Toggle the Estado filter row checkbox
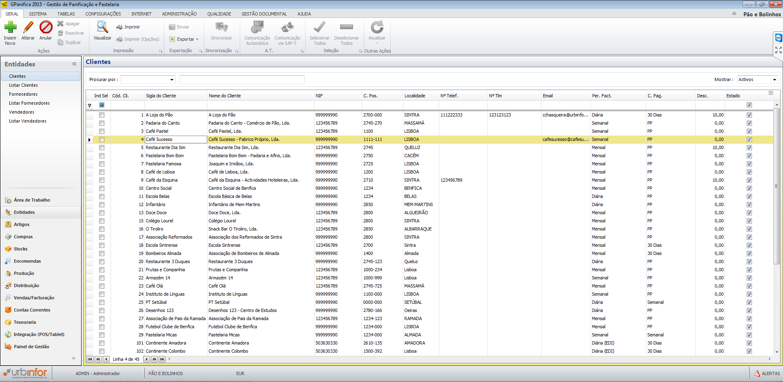 [749, 105]
